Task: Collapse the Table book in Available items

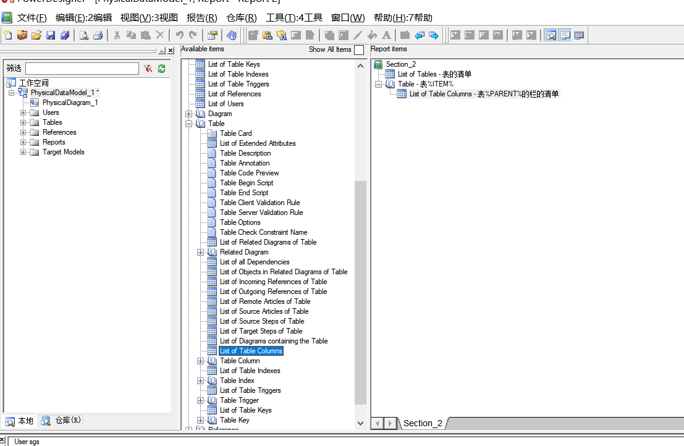Action: tap(188, 124)
